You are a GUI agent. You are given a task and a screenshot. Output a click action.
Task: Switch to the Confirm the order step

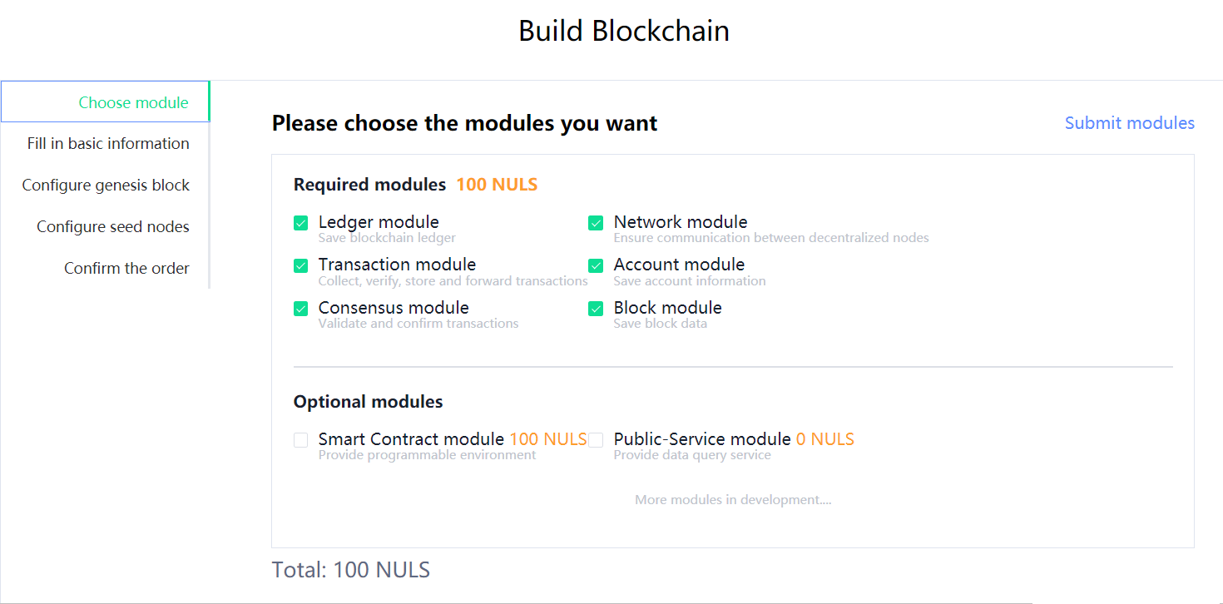pos(105,269)
